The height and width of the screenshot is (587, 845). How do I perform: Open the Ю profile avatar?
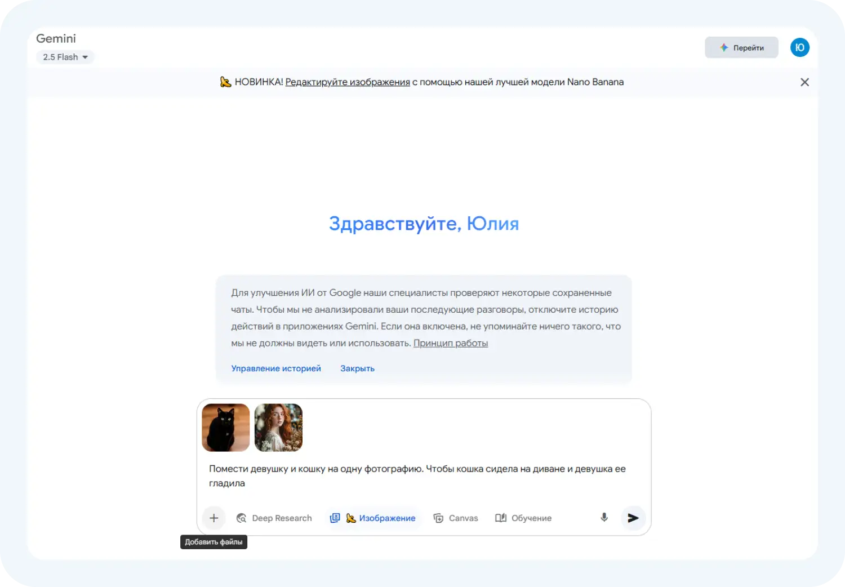coord(799,47)
